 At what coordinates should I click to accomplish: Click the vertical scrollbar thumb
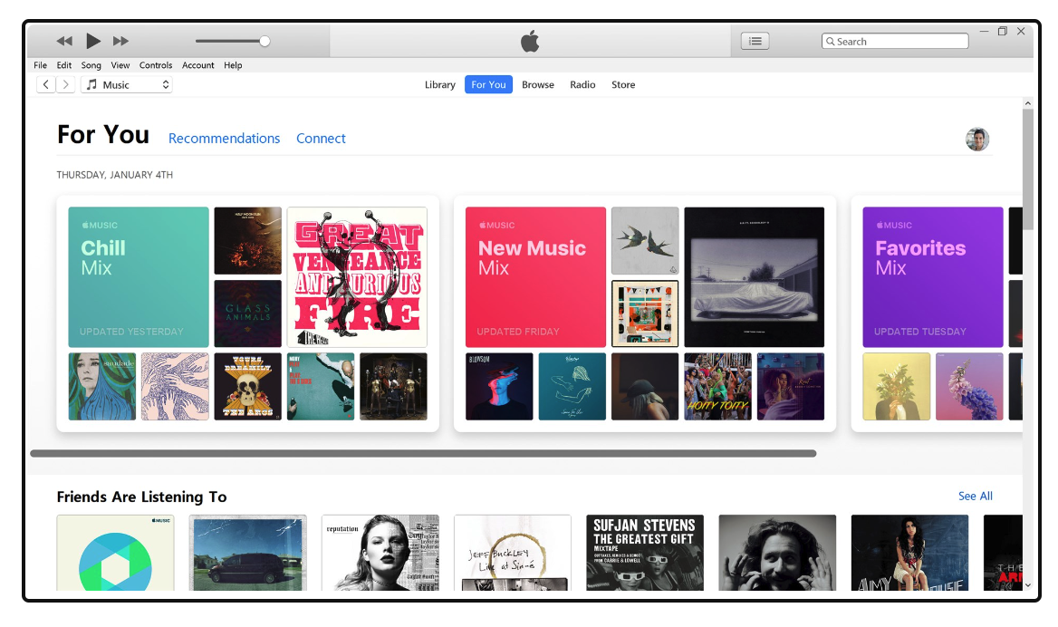point(1027,169)
